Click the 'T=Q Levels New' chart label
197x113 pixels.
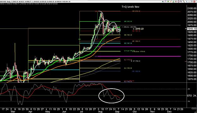(130, 7)
